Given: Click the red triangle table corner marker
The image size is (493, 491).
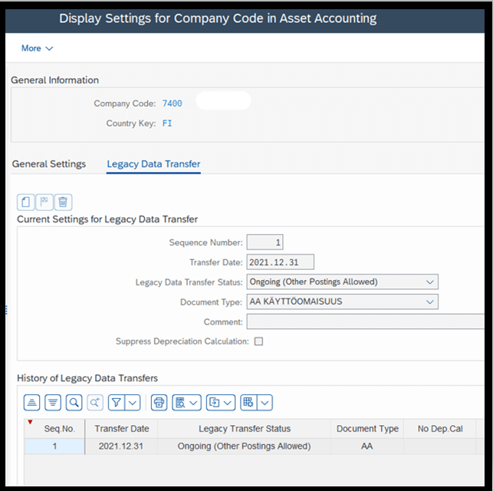Looking at the screenshot, I should click(x=30, y=423).
